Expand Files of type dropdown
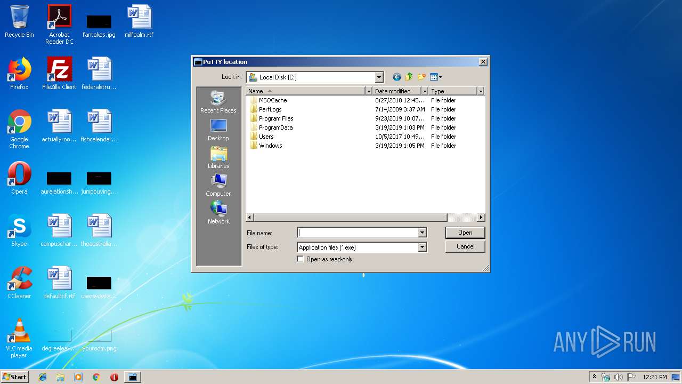 click(422, 247)
